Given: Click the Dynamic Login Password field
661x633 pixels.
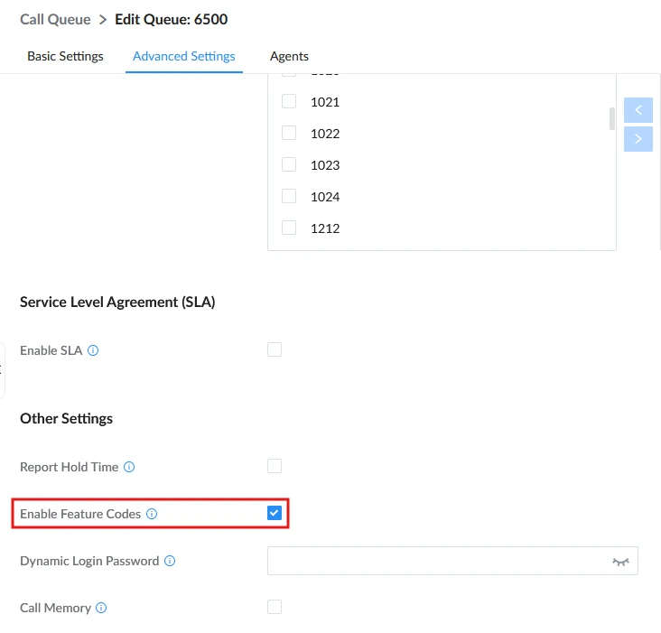Looking at the screenshot, I should [452, 561].
